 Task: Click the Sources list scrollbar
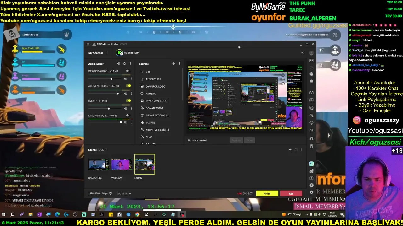(183, 85)
